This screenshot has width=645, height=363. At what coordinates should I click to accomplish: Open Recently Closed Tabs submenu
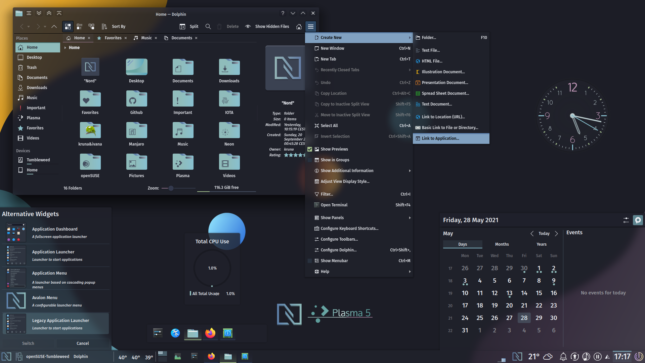point(359,70)
